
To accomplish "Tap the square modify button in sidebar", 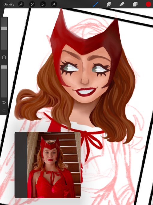I will pos(4,57).
